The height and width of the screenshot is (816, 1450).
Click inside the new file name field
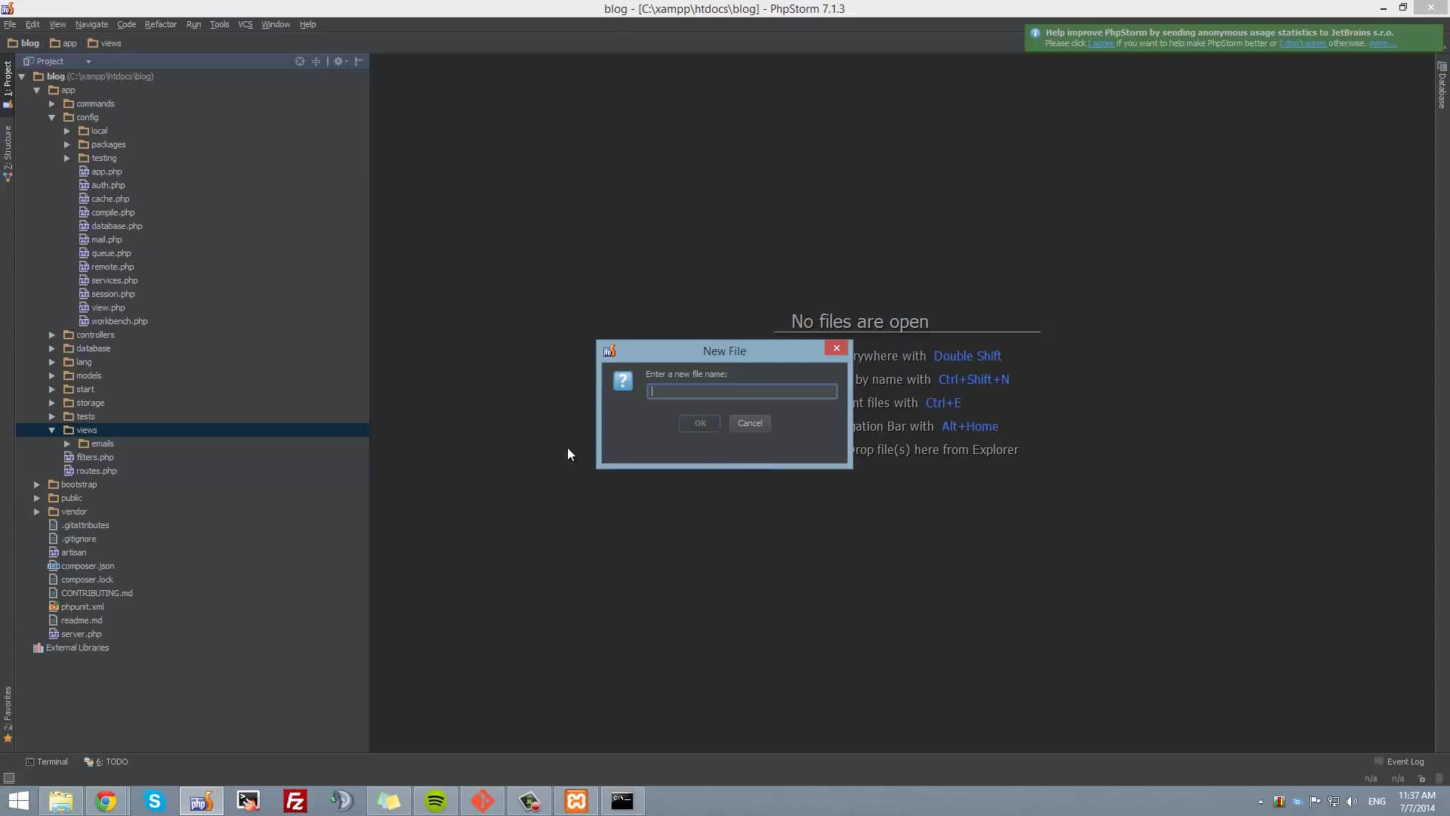pos(742,391)
